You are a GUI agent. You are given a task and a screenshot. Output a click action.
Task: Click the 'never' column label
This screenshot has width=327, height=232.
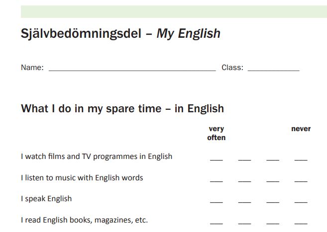coord(301,129)
